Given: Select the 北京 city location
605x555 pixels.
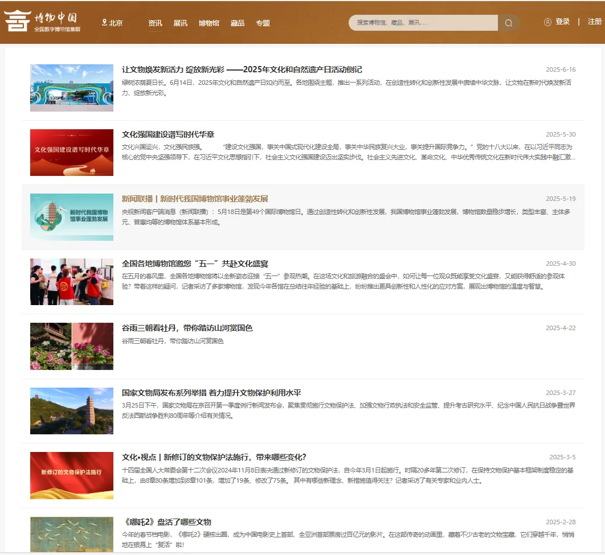Looking at the screenshot, I should [x=116, y=23].
